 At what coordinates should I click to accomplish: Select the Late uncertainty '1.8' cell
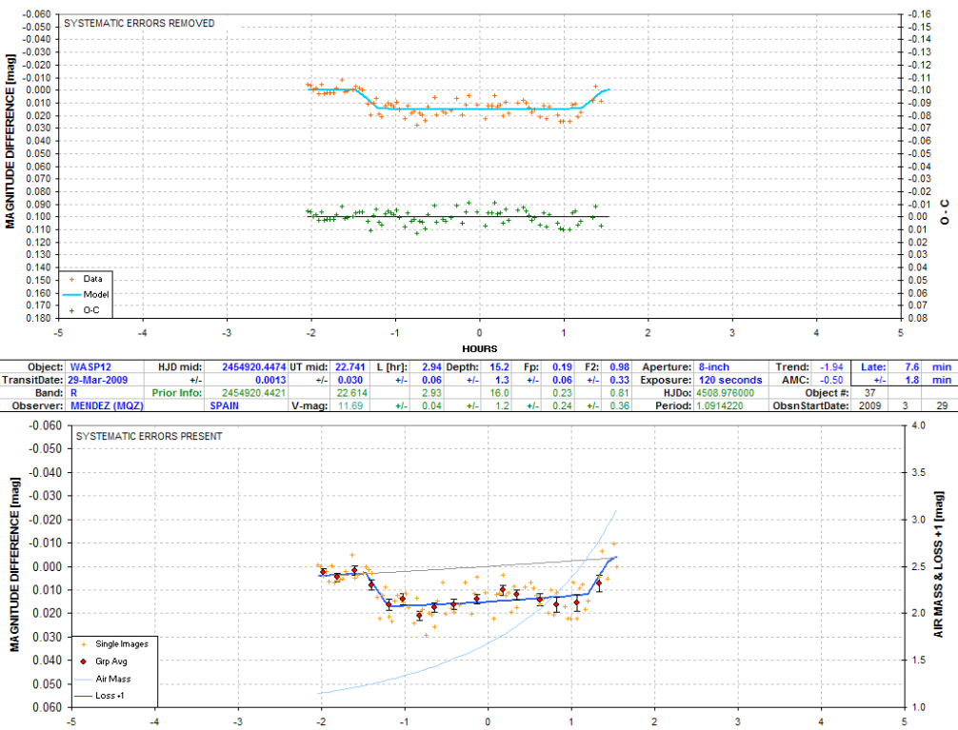click(x=911, y=380)
